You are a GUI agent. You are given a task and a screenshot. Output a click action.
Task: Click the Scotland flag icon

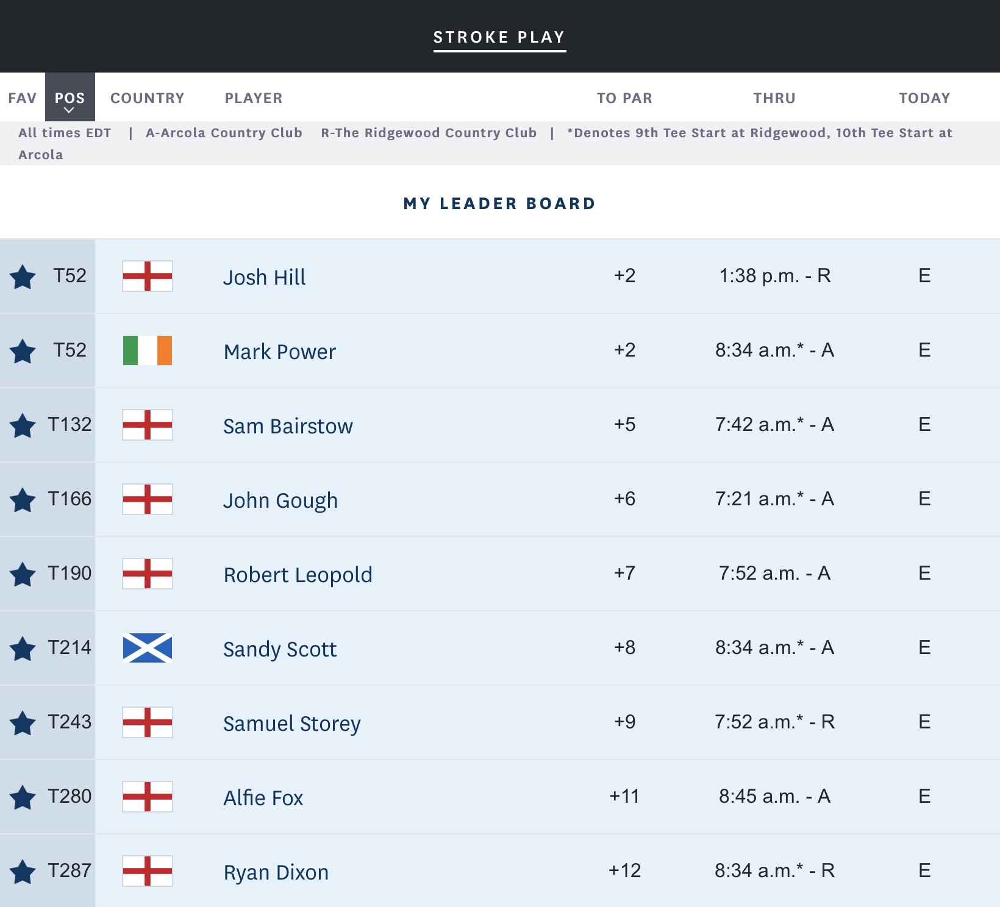[148, 648]
